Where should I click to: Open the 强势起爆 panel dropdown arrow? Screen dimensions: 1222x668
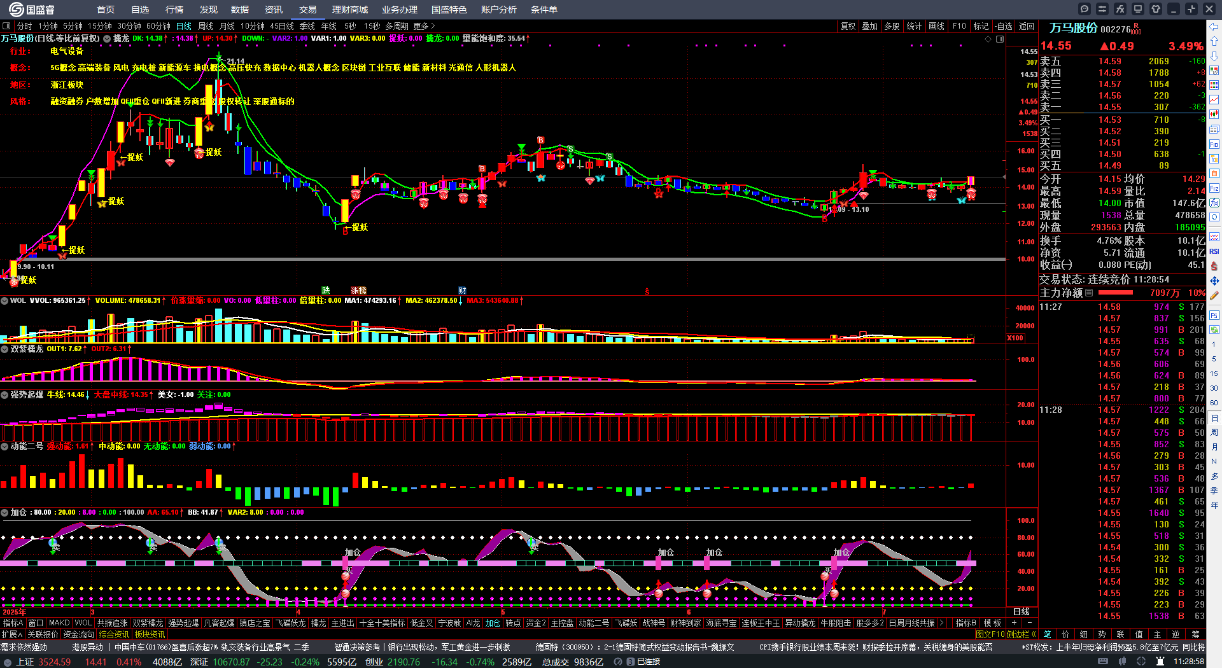[x=4, y=394]
